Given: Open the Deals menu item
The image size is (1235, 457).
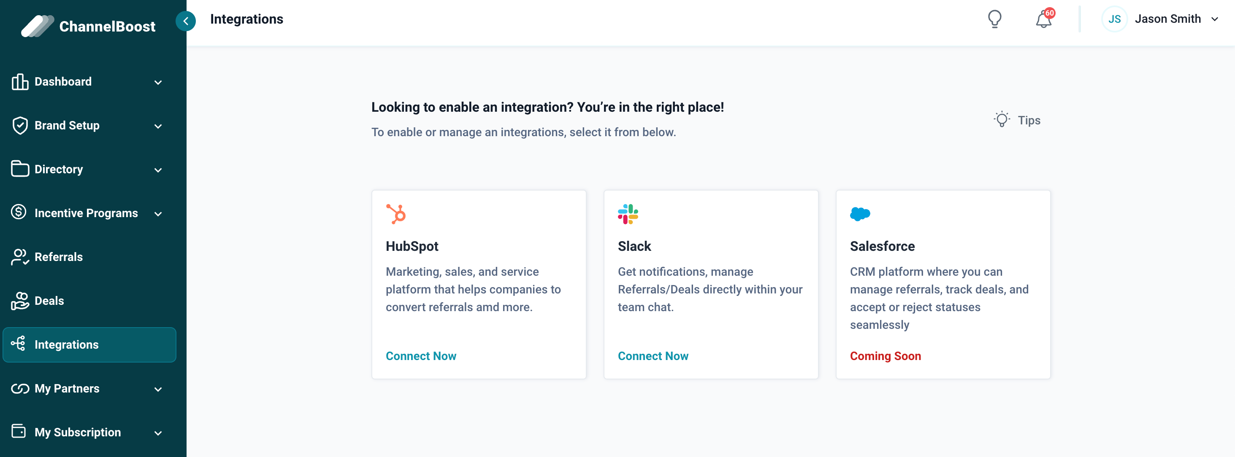Looking at the screenshot, I should [49, 301].
